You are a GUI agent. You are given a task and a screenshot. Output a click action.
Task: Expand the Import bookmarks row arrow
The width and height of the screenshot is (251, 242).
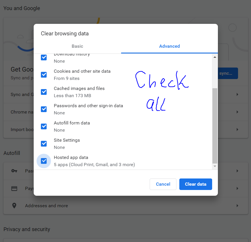[x=237, y=129]
